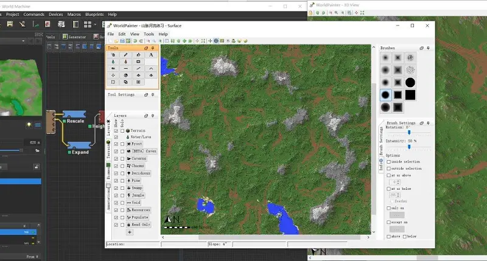Select the flatten tool (horizontal line icon)

coord(126,69)
